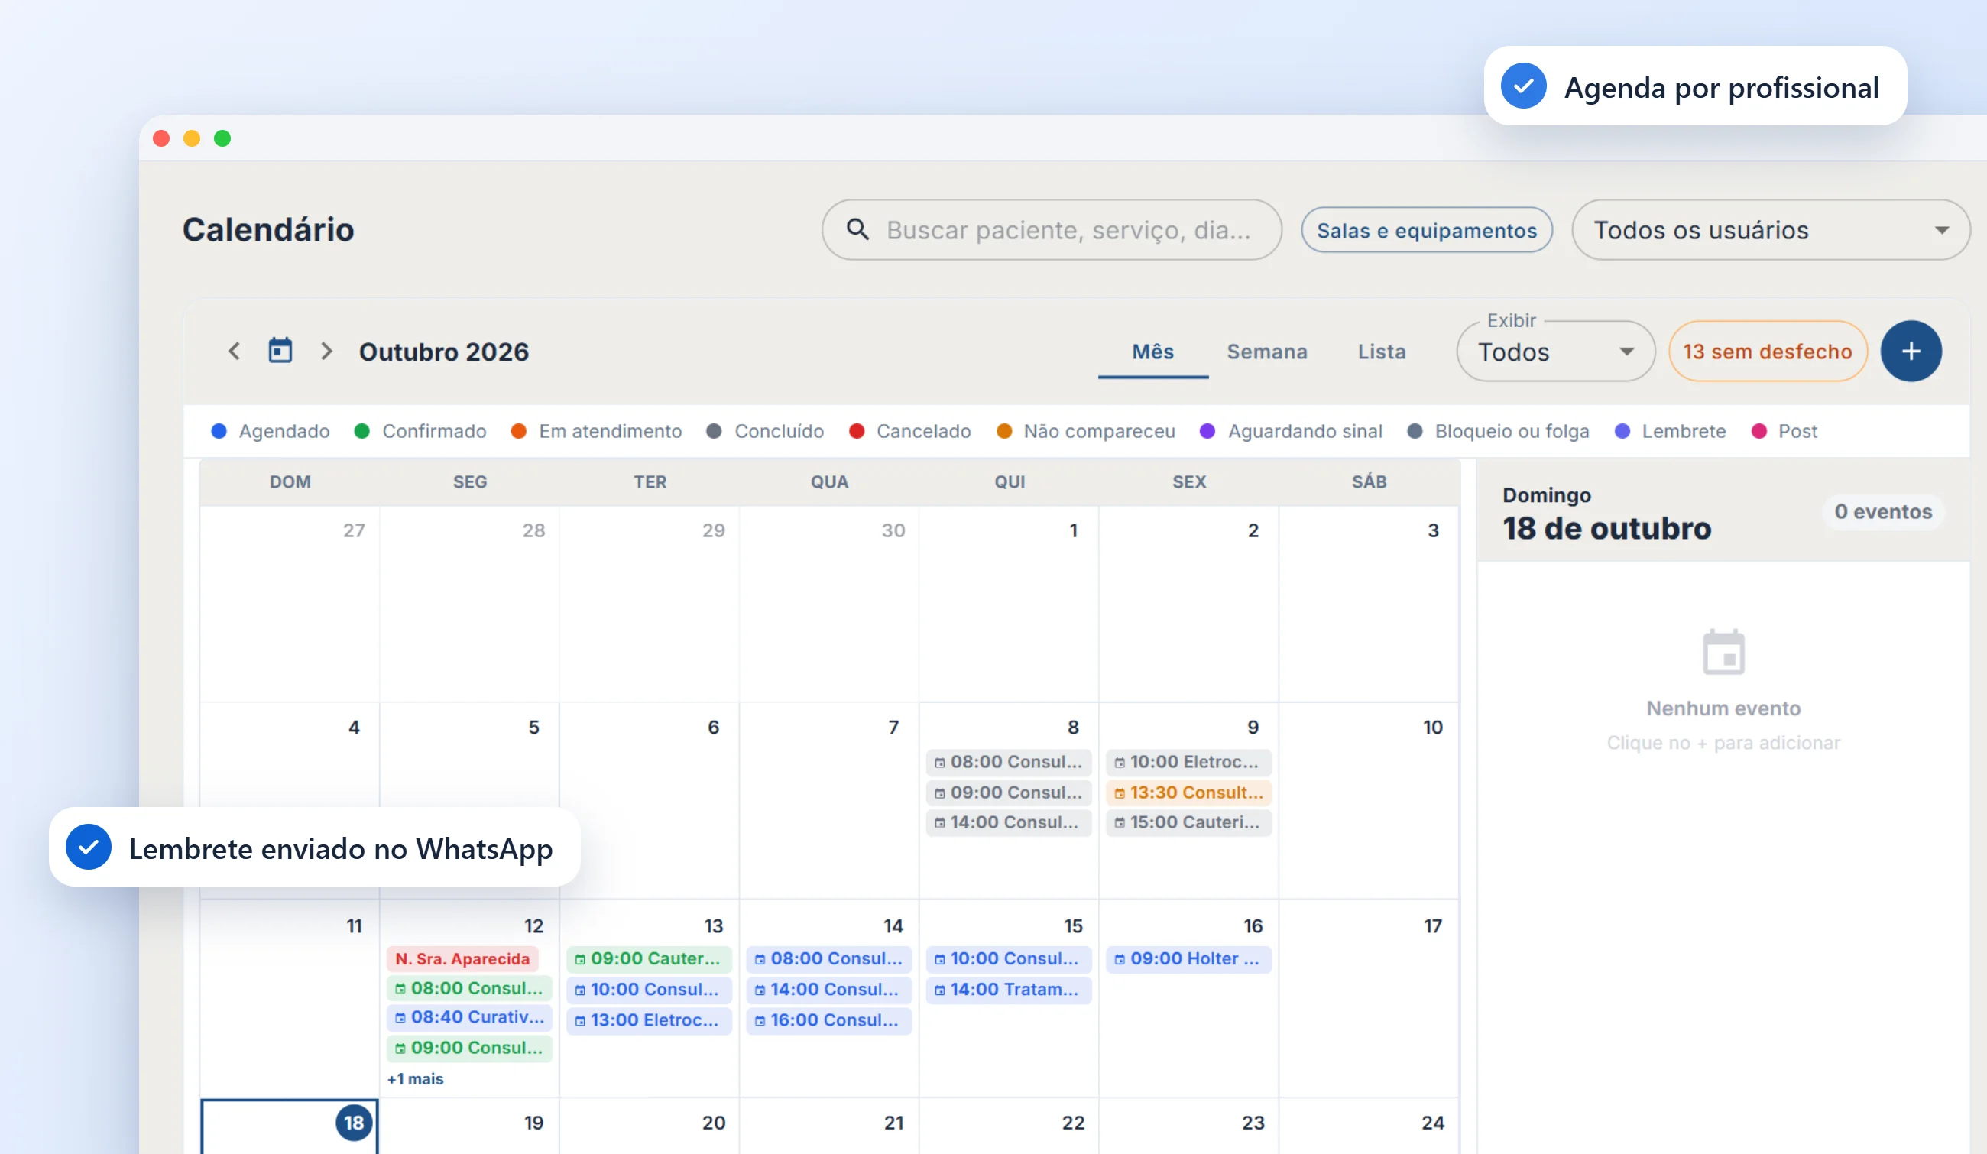
Task: Click the Confirmado green legend dot
Action: 362,431
